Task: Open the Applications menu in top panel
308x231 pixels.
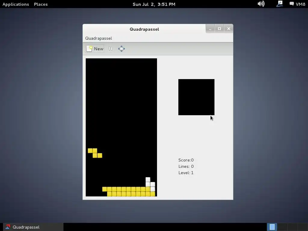Action: 16,4
